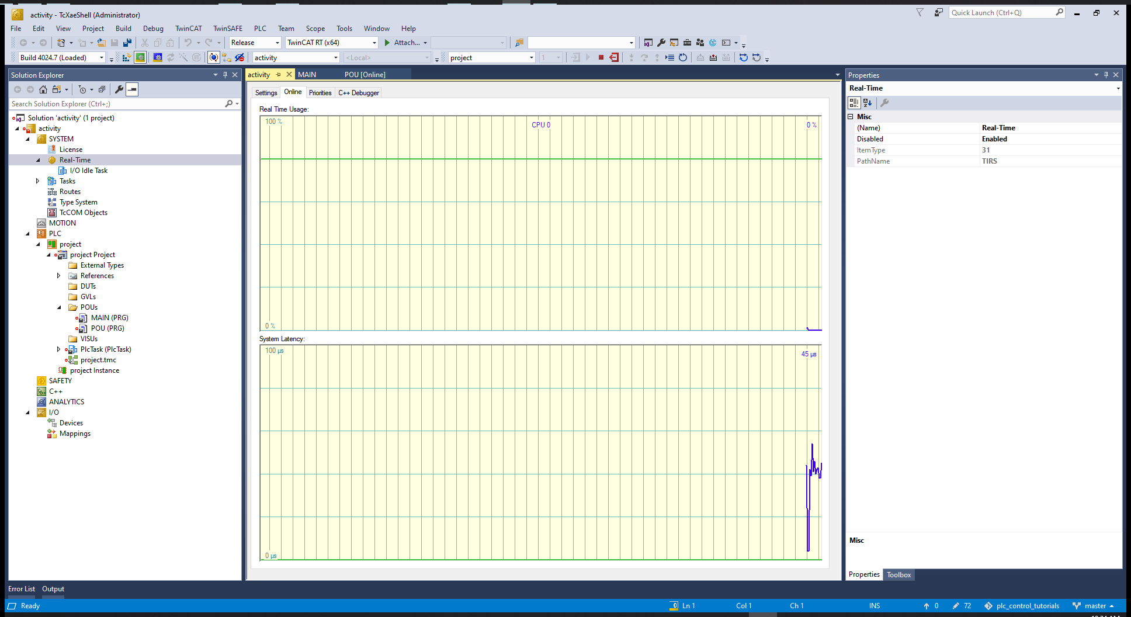
Task: Switch to the Priorities tab
Action: pyautogui.click(x=320, y=93)
